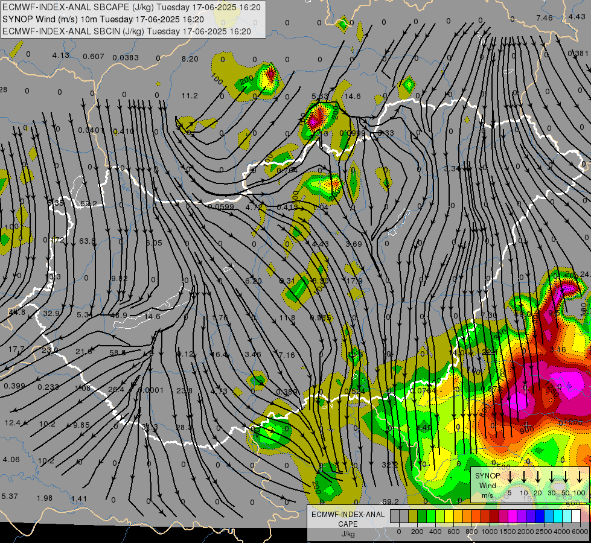Image resolution: width=591 pixels, height=543 pixels.
Task: Click the 2500 tick label in the CAPE legend
Action: point(544,532)
